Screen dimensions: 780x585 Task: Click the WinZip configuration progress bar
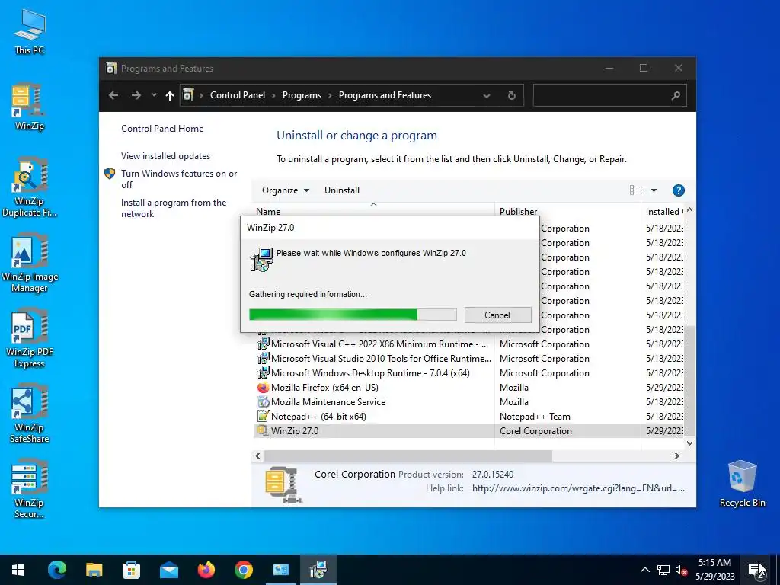coord(353,315)
